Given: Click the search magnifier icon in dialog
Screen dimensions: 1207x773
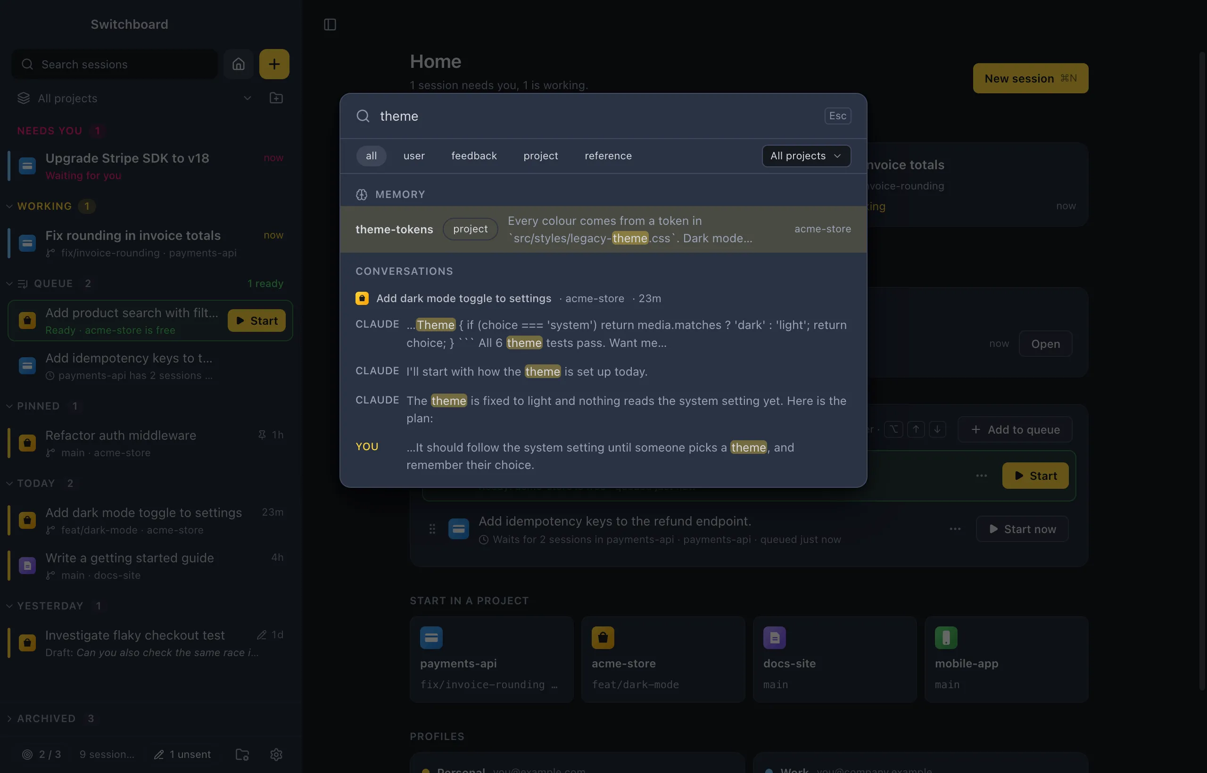Looking at the screenshot, I should coord(363,116).
